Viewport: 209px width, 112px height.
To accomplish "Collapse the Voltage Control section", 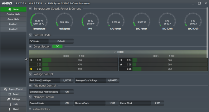I will (30, 74).
